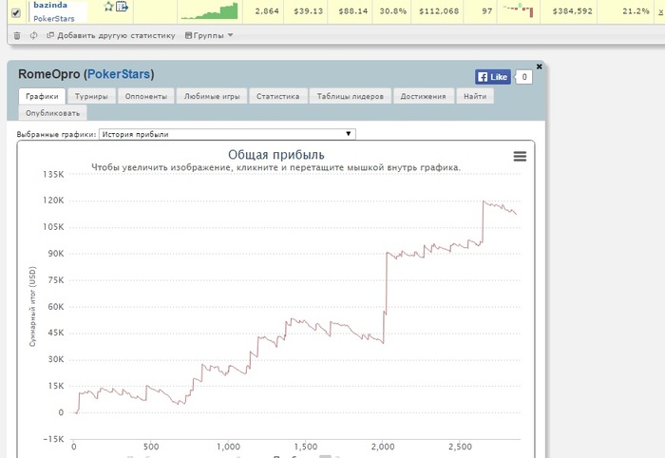Image resolution: width=665 pixels, height=458 pixels.
Task: Expand the Группы dropdown
Action: click(209, 35)
